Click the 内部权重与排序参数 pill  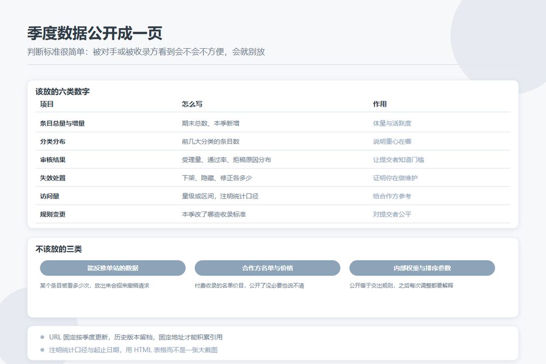[422, 268]
